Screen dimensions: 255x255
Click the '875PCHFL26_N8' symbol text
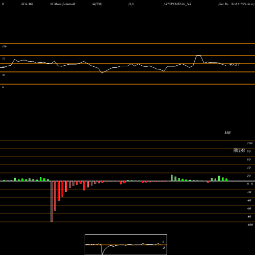[178, 4]
